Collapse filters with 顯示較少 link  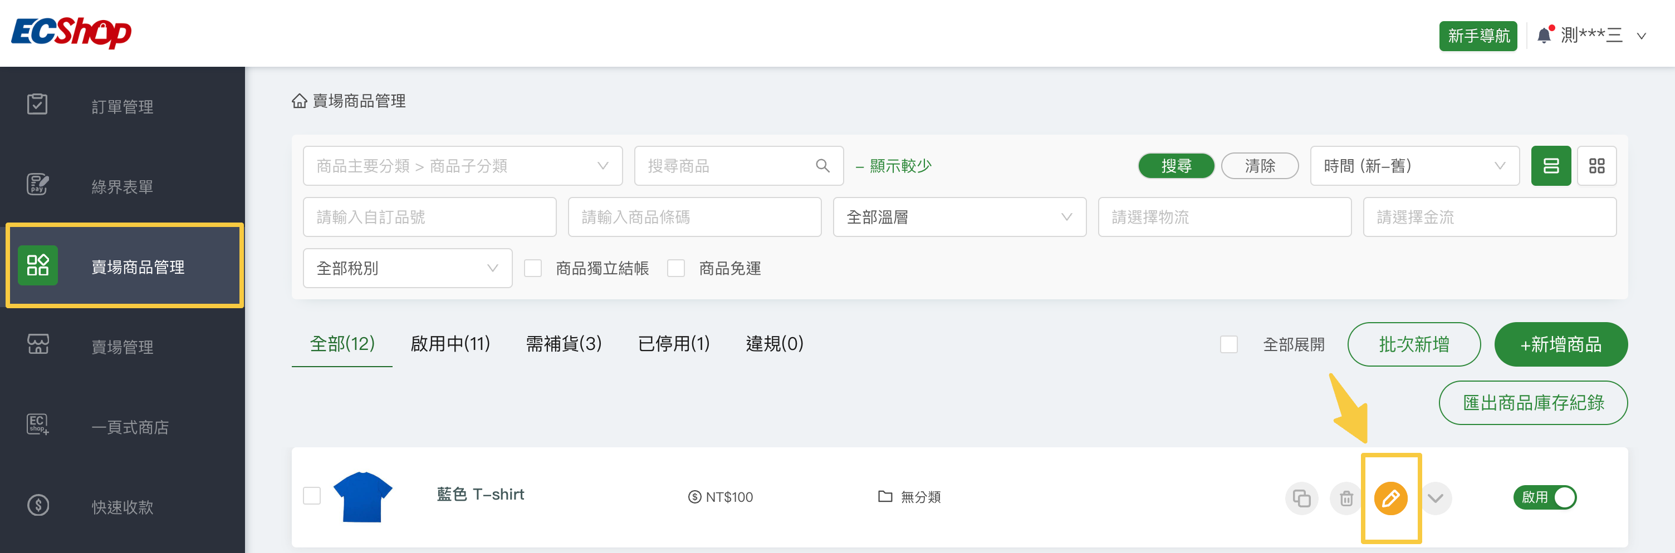893,166
